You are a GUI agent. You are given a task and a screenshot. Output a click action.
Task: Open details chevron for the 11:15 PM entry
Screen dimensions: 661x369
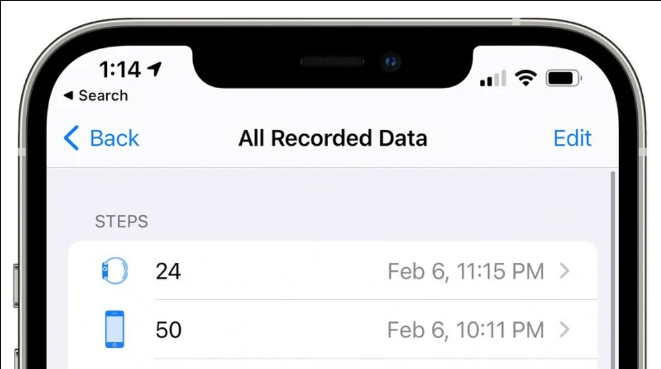click(x=564, y=271)
